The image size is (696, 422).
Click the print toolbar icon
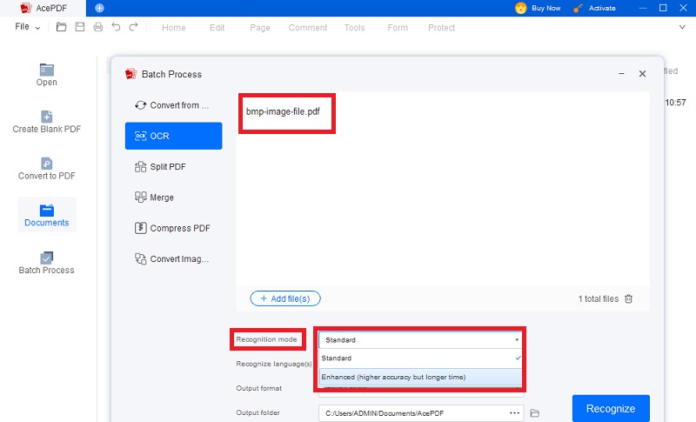point(98,27)
